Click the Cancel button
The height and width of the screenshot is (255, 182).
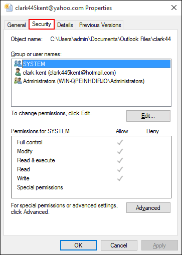[119, 245]
